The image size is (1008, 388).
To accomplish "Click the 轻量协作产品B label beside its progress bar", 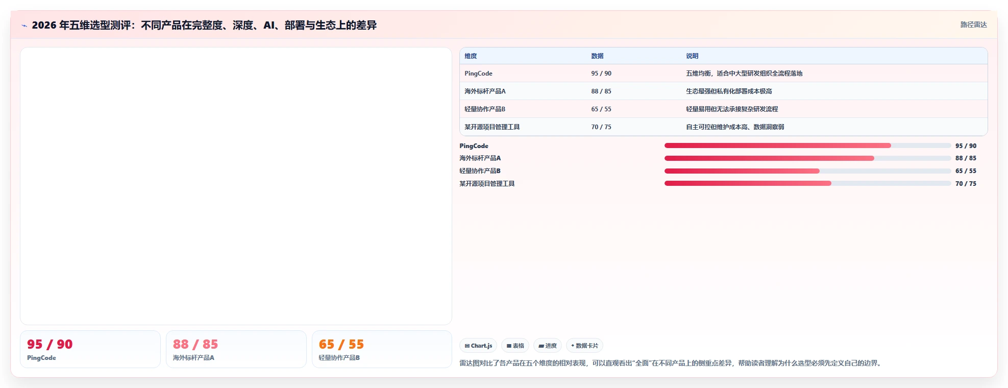I will tap(480, 171).
